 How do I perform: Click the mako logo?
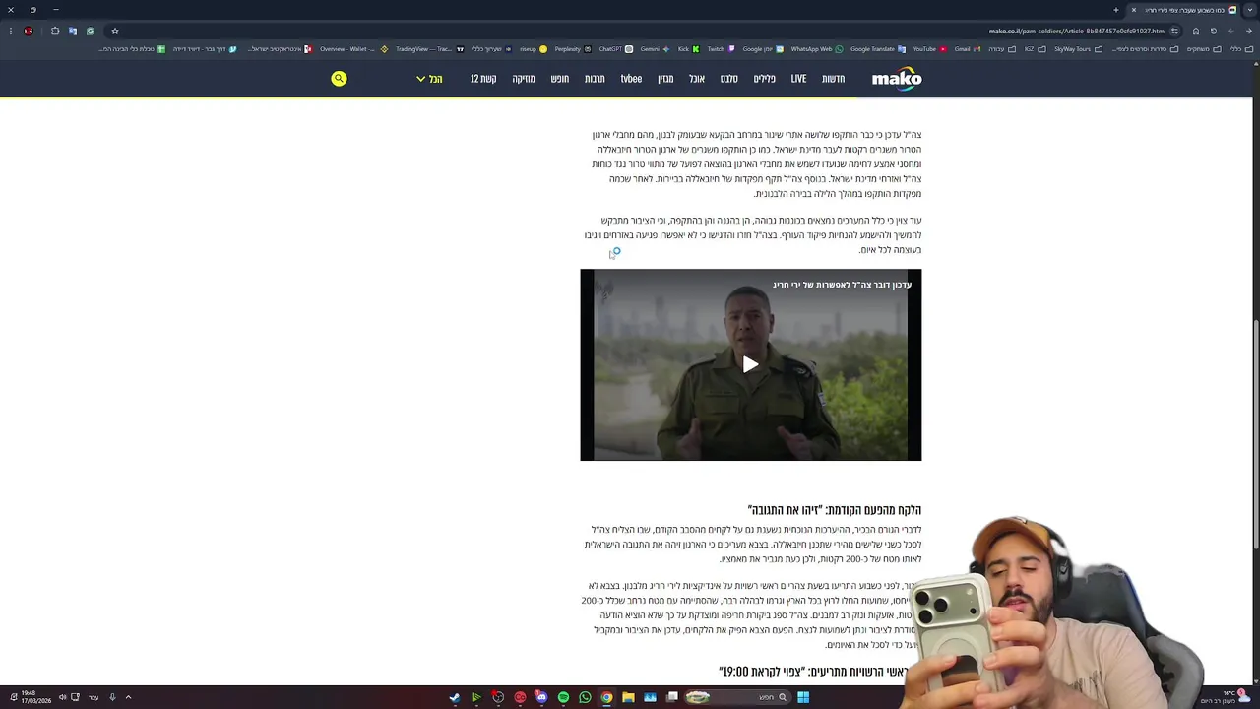click(x=897, y=79)
